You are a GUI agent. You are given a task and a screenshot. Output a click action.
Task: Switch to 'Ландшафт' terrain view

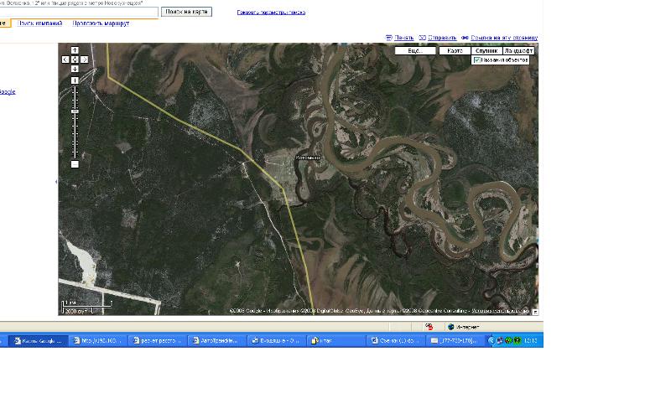518,51
